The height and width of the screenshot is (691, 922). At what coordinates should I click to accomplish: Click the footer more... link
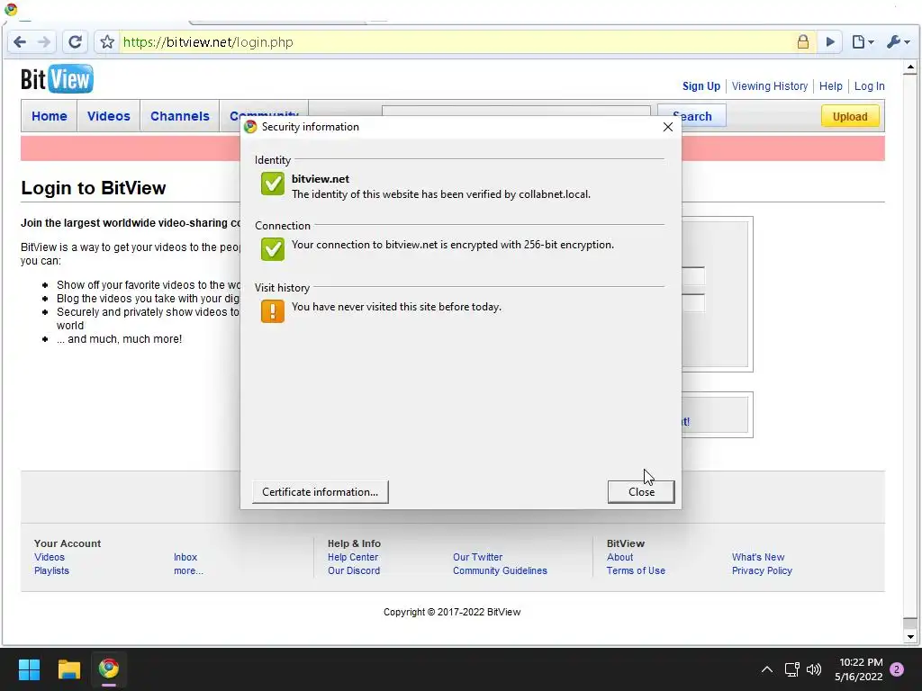188,570
